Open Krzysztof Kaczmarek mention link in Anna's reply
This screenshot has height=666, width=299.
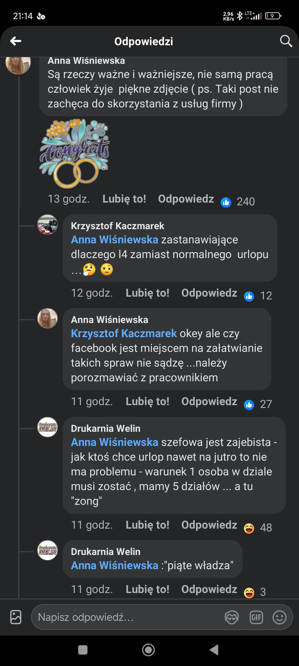click(124, 333)
